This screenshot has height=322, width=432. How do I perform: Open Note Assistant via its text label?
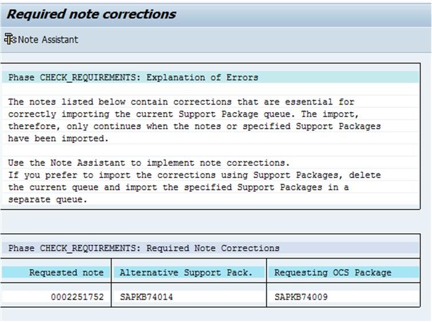click(48, 39)
